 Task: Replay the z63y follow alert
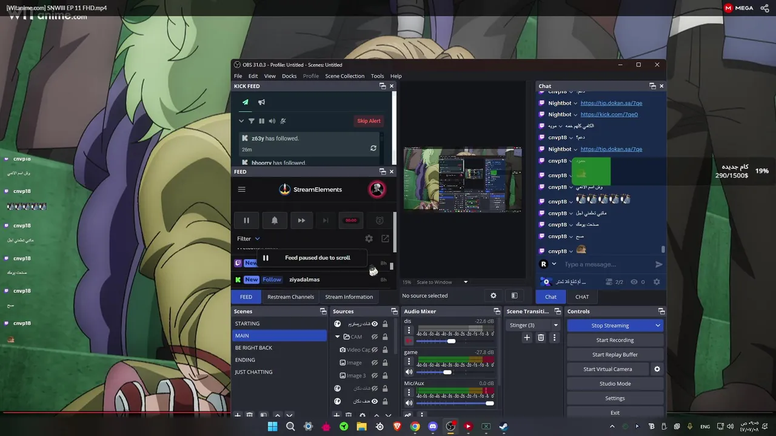click(x=373, y=148)
